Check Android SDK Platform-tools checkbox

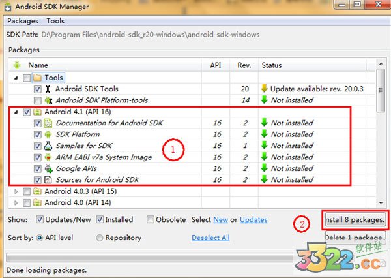tap(37, 100)
